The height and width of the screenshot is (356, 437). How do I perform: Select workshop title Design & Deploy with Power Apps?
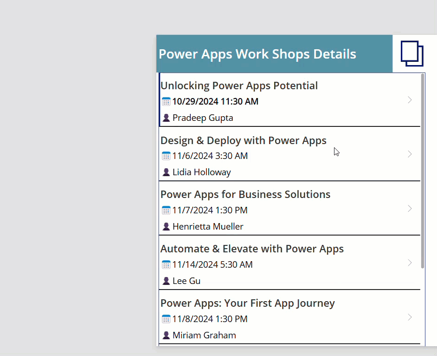pos(243,140)
